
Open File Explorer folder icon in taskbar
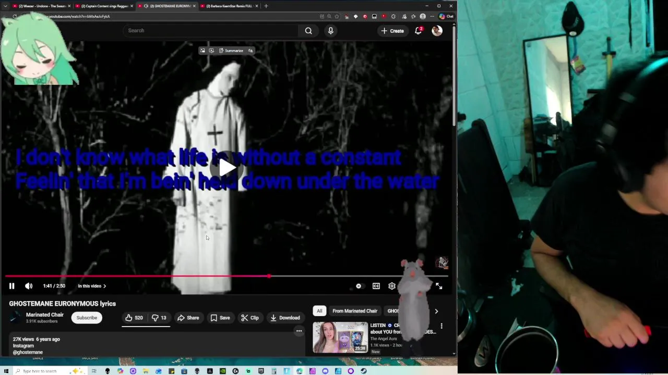146,371
